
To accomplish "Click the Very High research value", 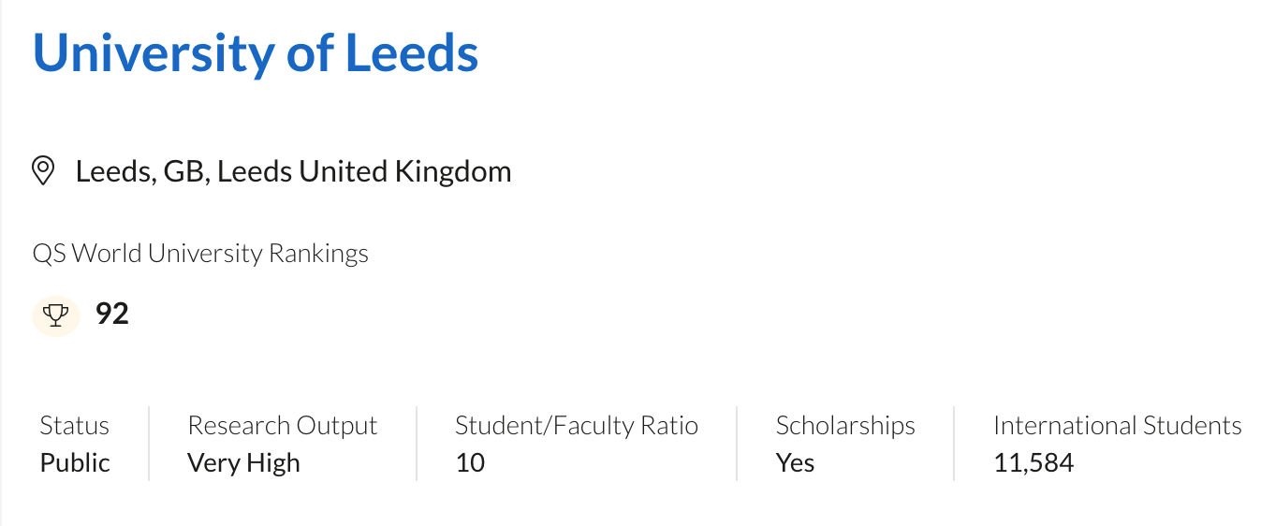I will (243, 463).
